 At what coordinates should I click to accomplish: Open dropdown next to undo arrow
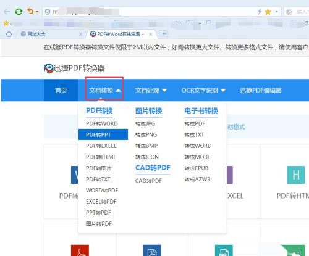coord(37,12)
